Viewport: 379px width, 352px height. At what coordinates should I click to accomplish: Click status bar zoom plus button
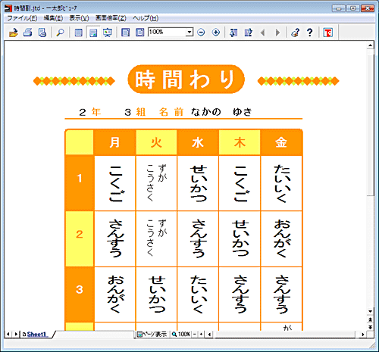click(x=201, y=335)
